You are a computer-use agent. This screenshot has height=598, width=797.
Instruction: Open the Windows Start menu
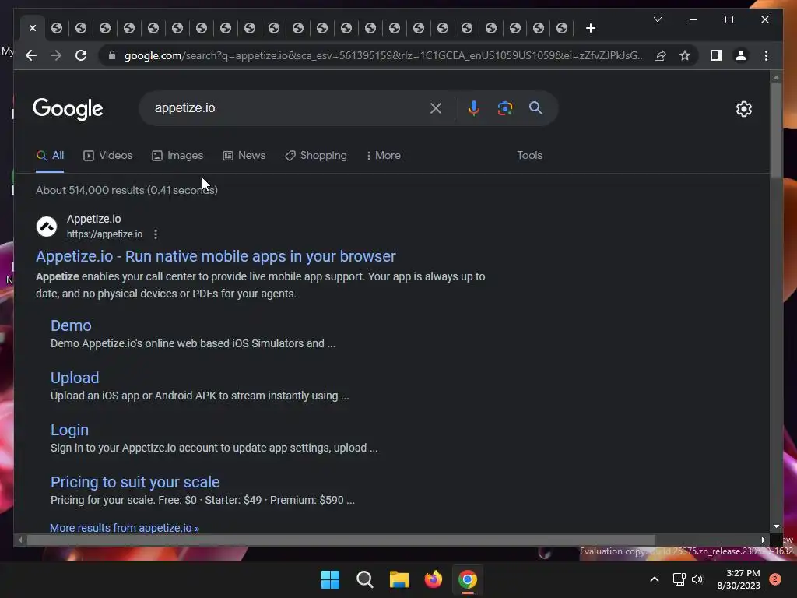pos(330,579)
